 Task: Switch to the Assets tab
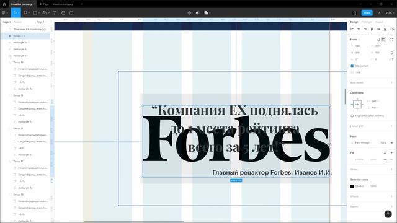[18, 22]
